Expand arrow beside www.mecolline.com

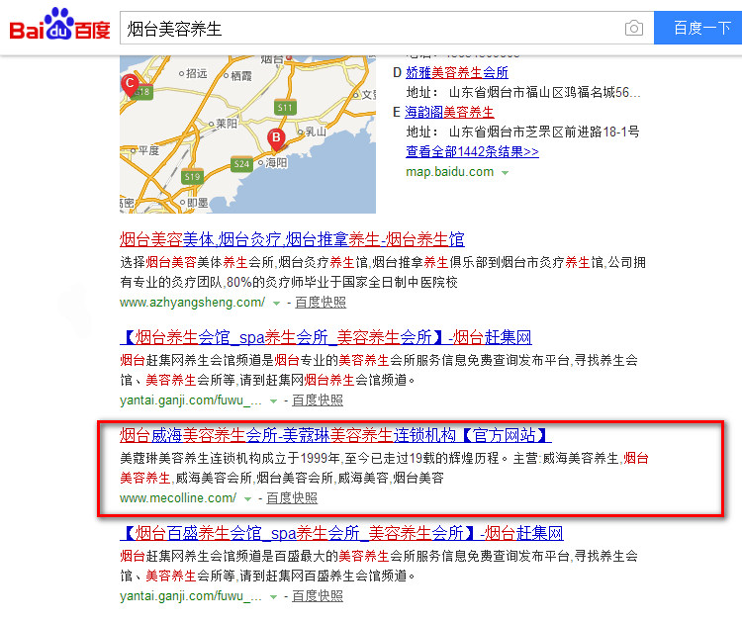click(x=247, y=499)
